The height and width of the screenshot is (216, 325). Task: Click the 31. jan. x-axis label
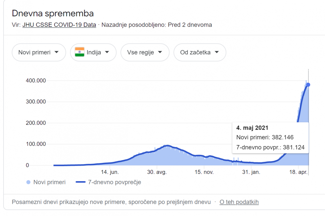[251, 172]
